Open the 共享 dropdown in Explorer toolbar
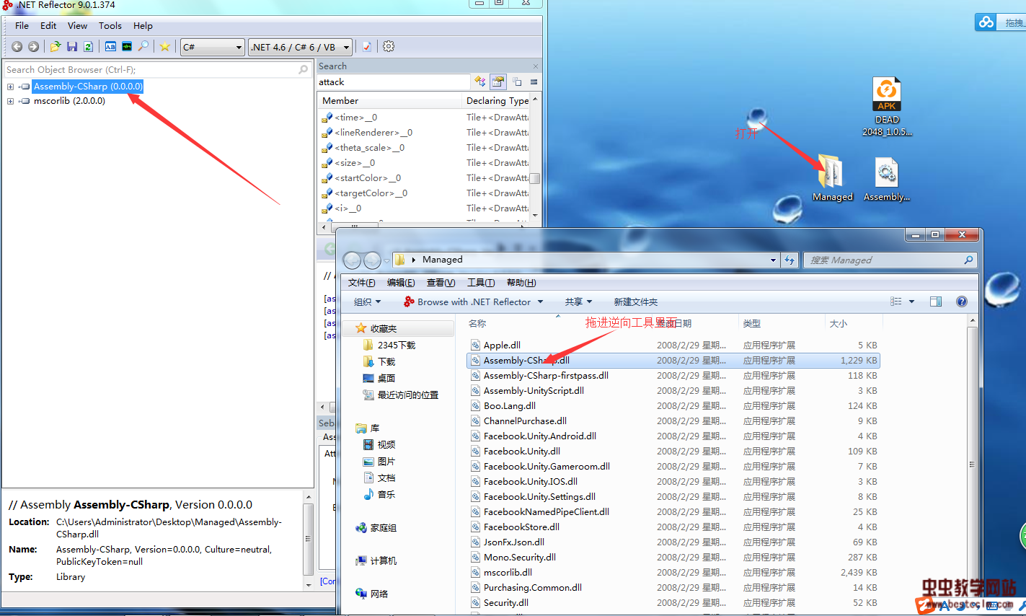1026x616 pixels. click(578, 302)
